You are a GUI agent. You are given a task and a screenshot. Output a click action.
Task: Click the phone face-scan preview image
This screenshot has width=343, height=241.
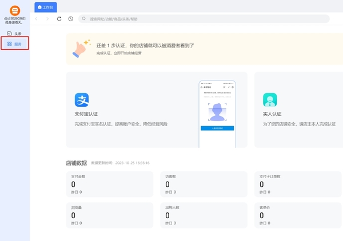pyautogui.click(x=217, y=113)
